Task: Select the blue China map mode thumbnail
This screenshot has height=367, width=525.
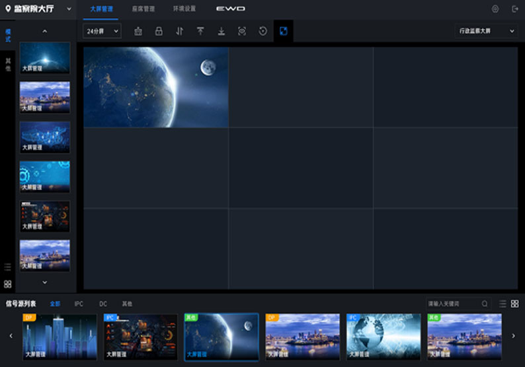Action: coord(45,137)
